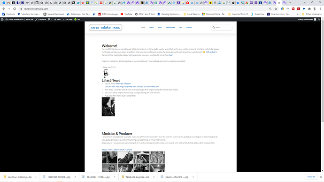Open the 'New track released!' news link

123,83
